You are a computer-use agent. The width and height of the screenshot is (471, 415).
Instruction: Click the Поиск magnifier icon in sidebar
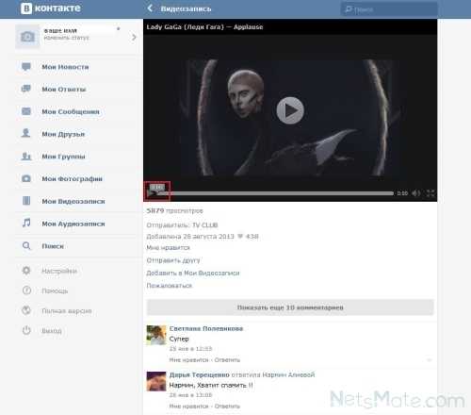click(x=26, y=245)
